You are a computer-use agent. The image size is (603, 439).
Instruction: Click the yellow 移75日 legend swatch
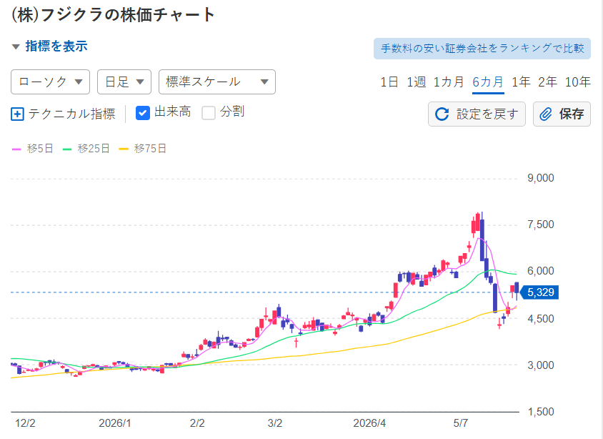(x=124, y=149)
